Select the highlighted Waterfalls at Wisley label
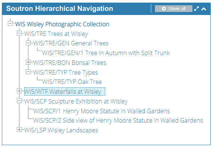 tap(65, 91)
